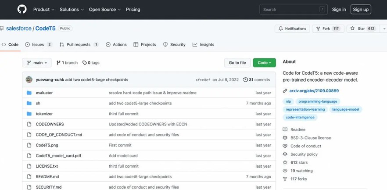This screenshot has height=190, width=387.
Task: Switch to the Actions tab
Action: (x=116, y=45)
